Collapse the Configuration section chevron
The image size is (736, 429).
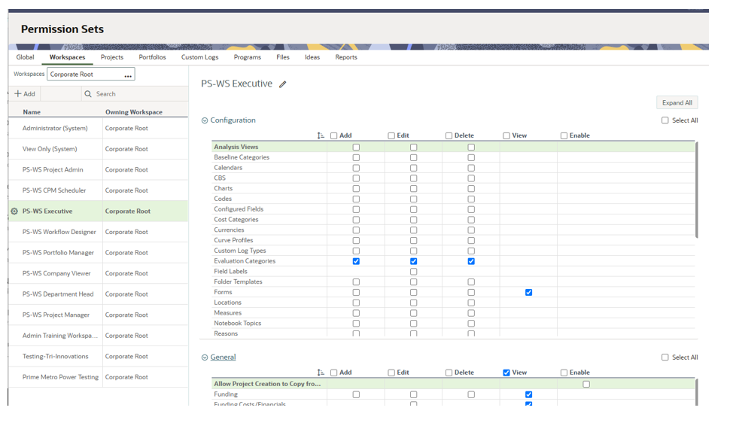click(x=205, y=120)
